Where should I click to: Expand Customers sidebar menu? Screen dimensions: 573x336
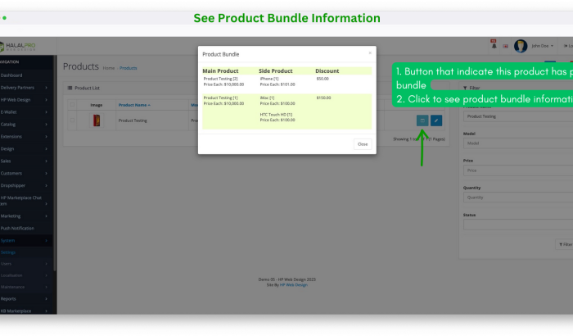tap(25, 173)
